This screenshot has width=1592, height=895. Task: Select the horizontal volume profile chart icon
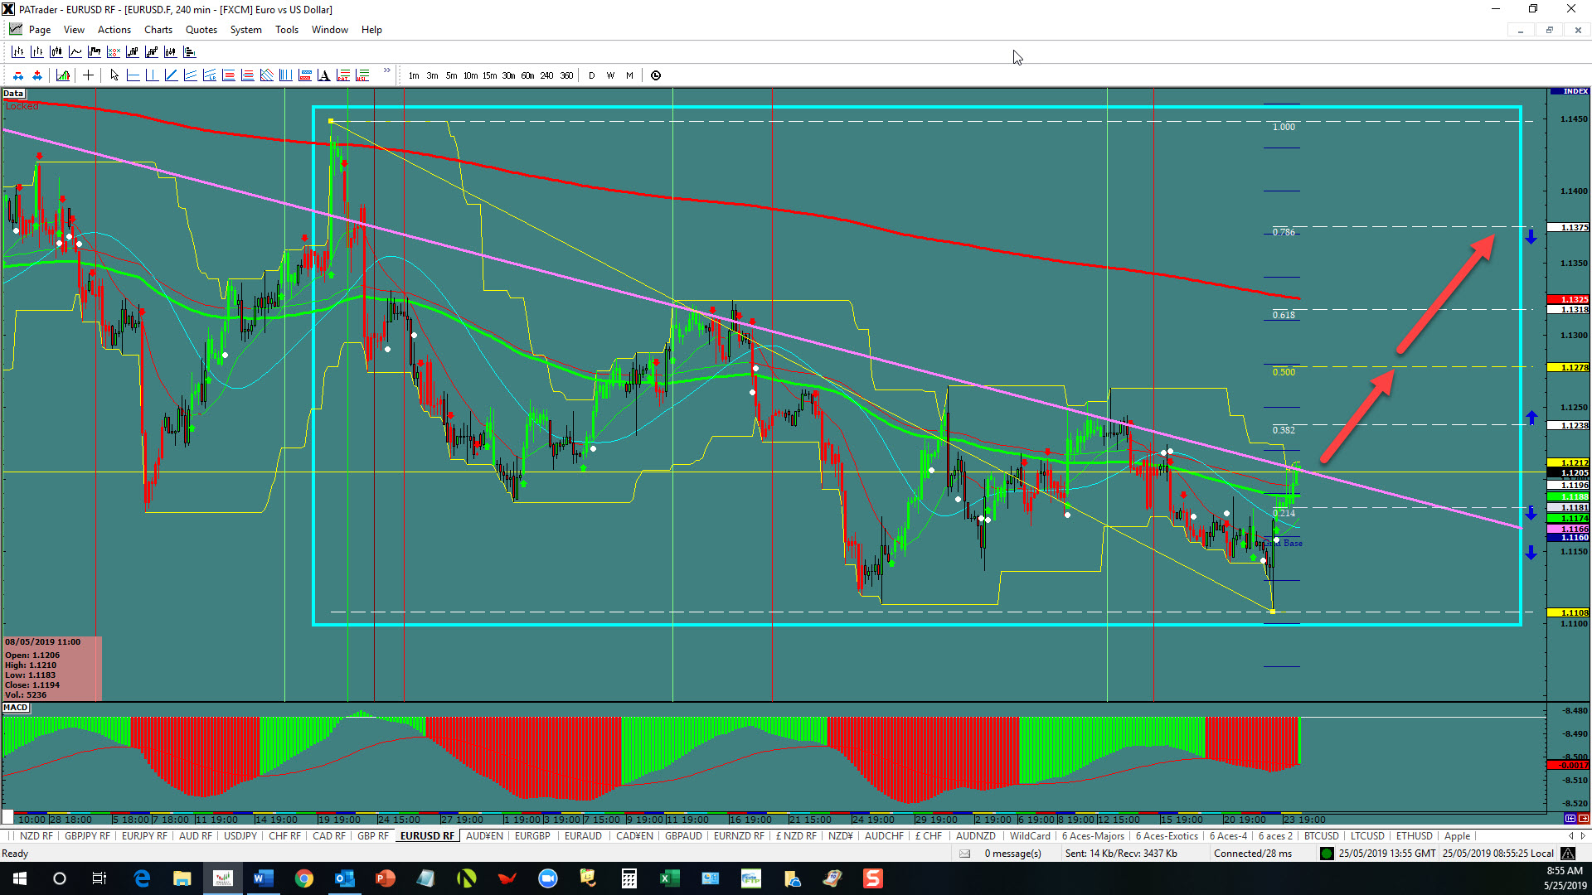click(189, 51)
